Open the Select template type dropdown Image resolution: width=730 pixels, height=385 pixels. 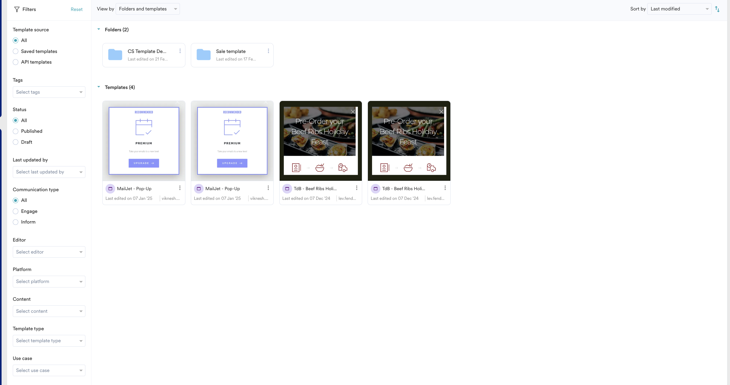(x=49, y=341)
